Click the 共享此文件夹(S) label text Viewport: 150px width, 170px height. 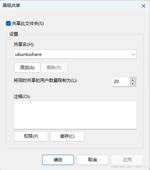[28, 23]
